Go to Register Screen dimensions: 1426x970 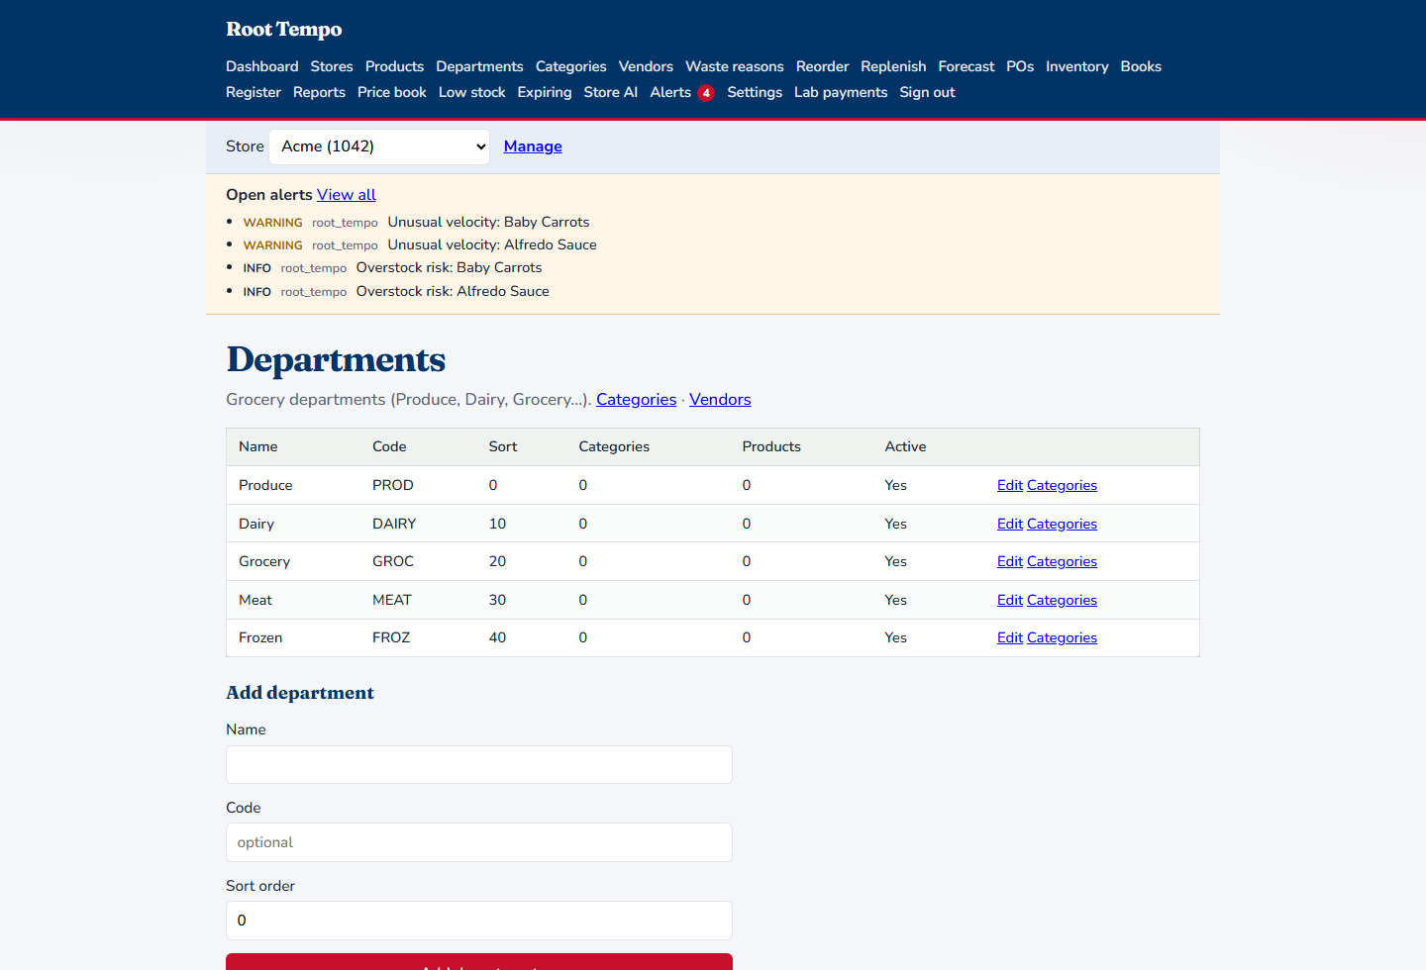[254, 92]
